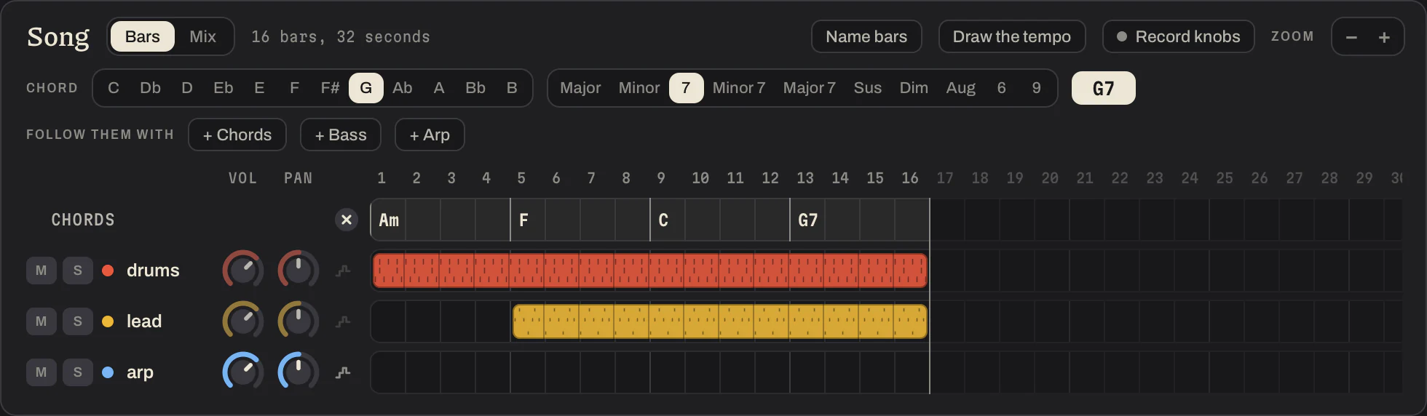The height and width of the screenshot is (416, 1427).
Task: Zoom out with the minus button
Action: [1351, 37]
